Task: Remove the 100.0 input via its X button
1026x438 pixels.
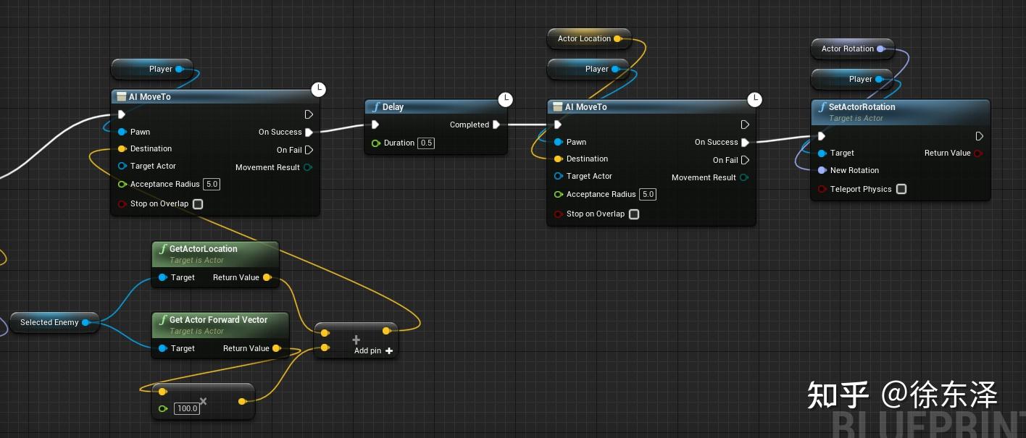Action: 203,401
